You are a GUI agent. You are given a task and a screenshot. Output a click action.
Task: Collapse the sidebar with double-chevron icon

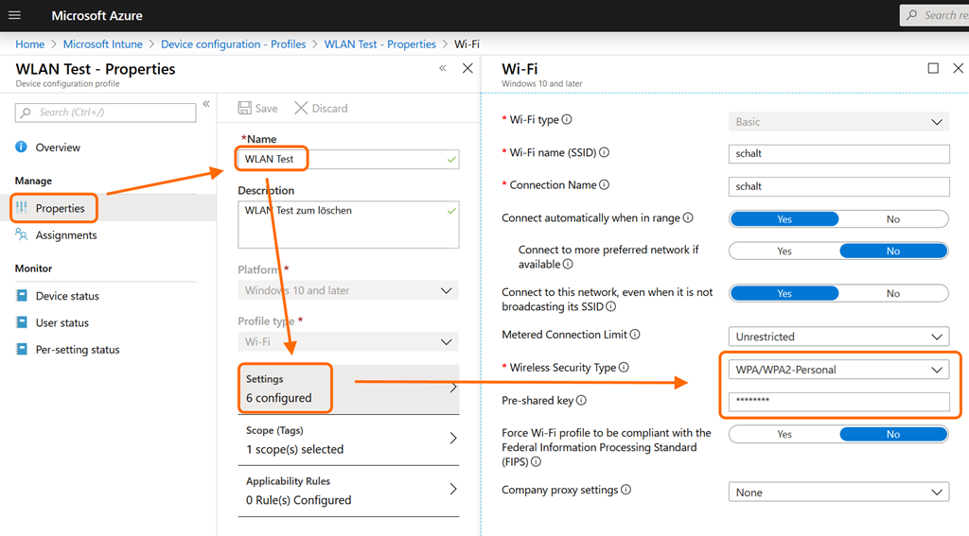(206, 103)
